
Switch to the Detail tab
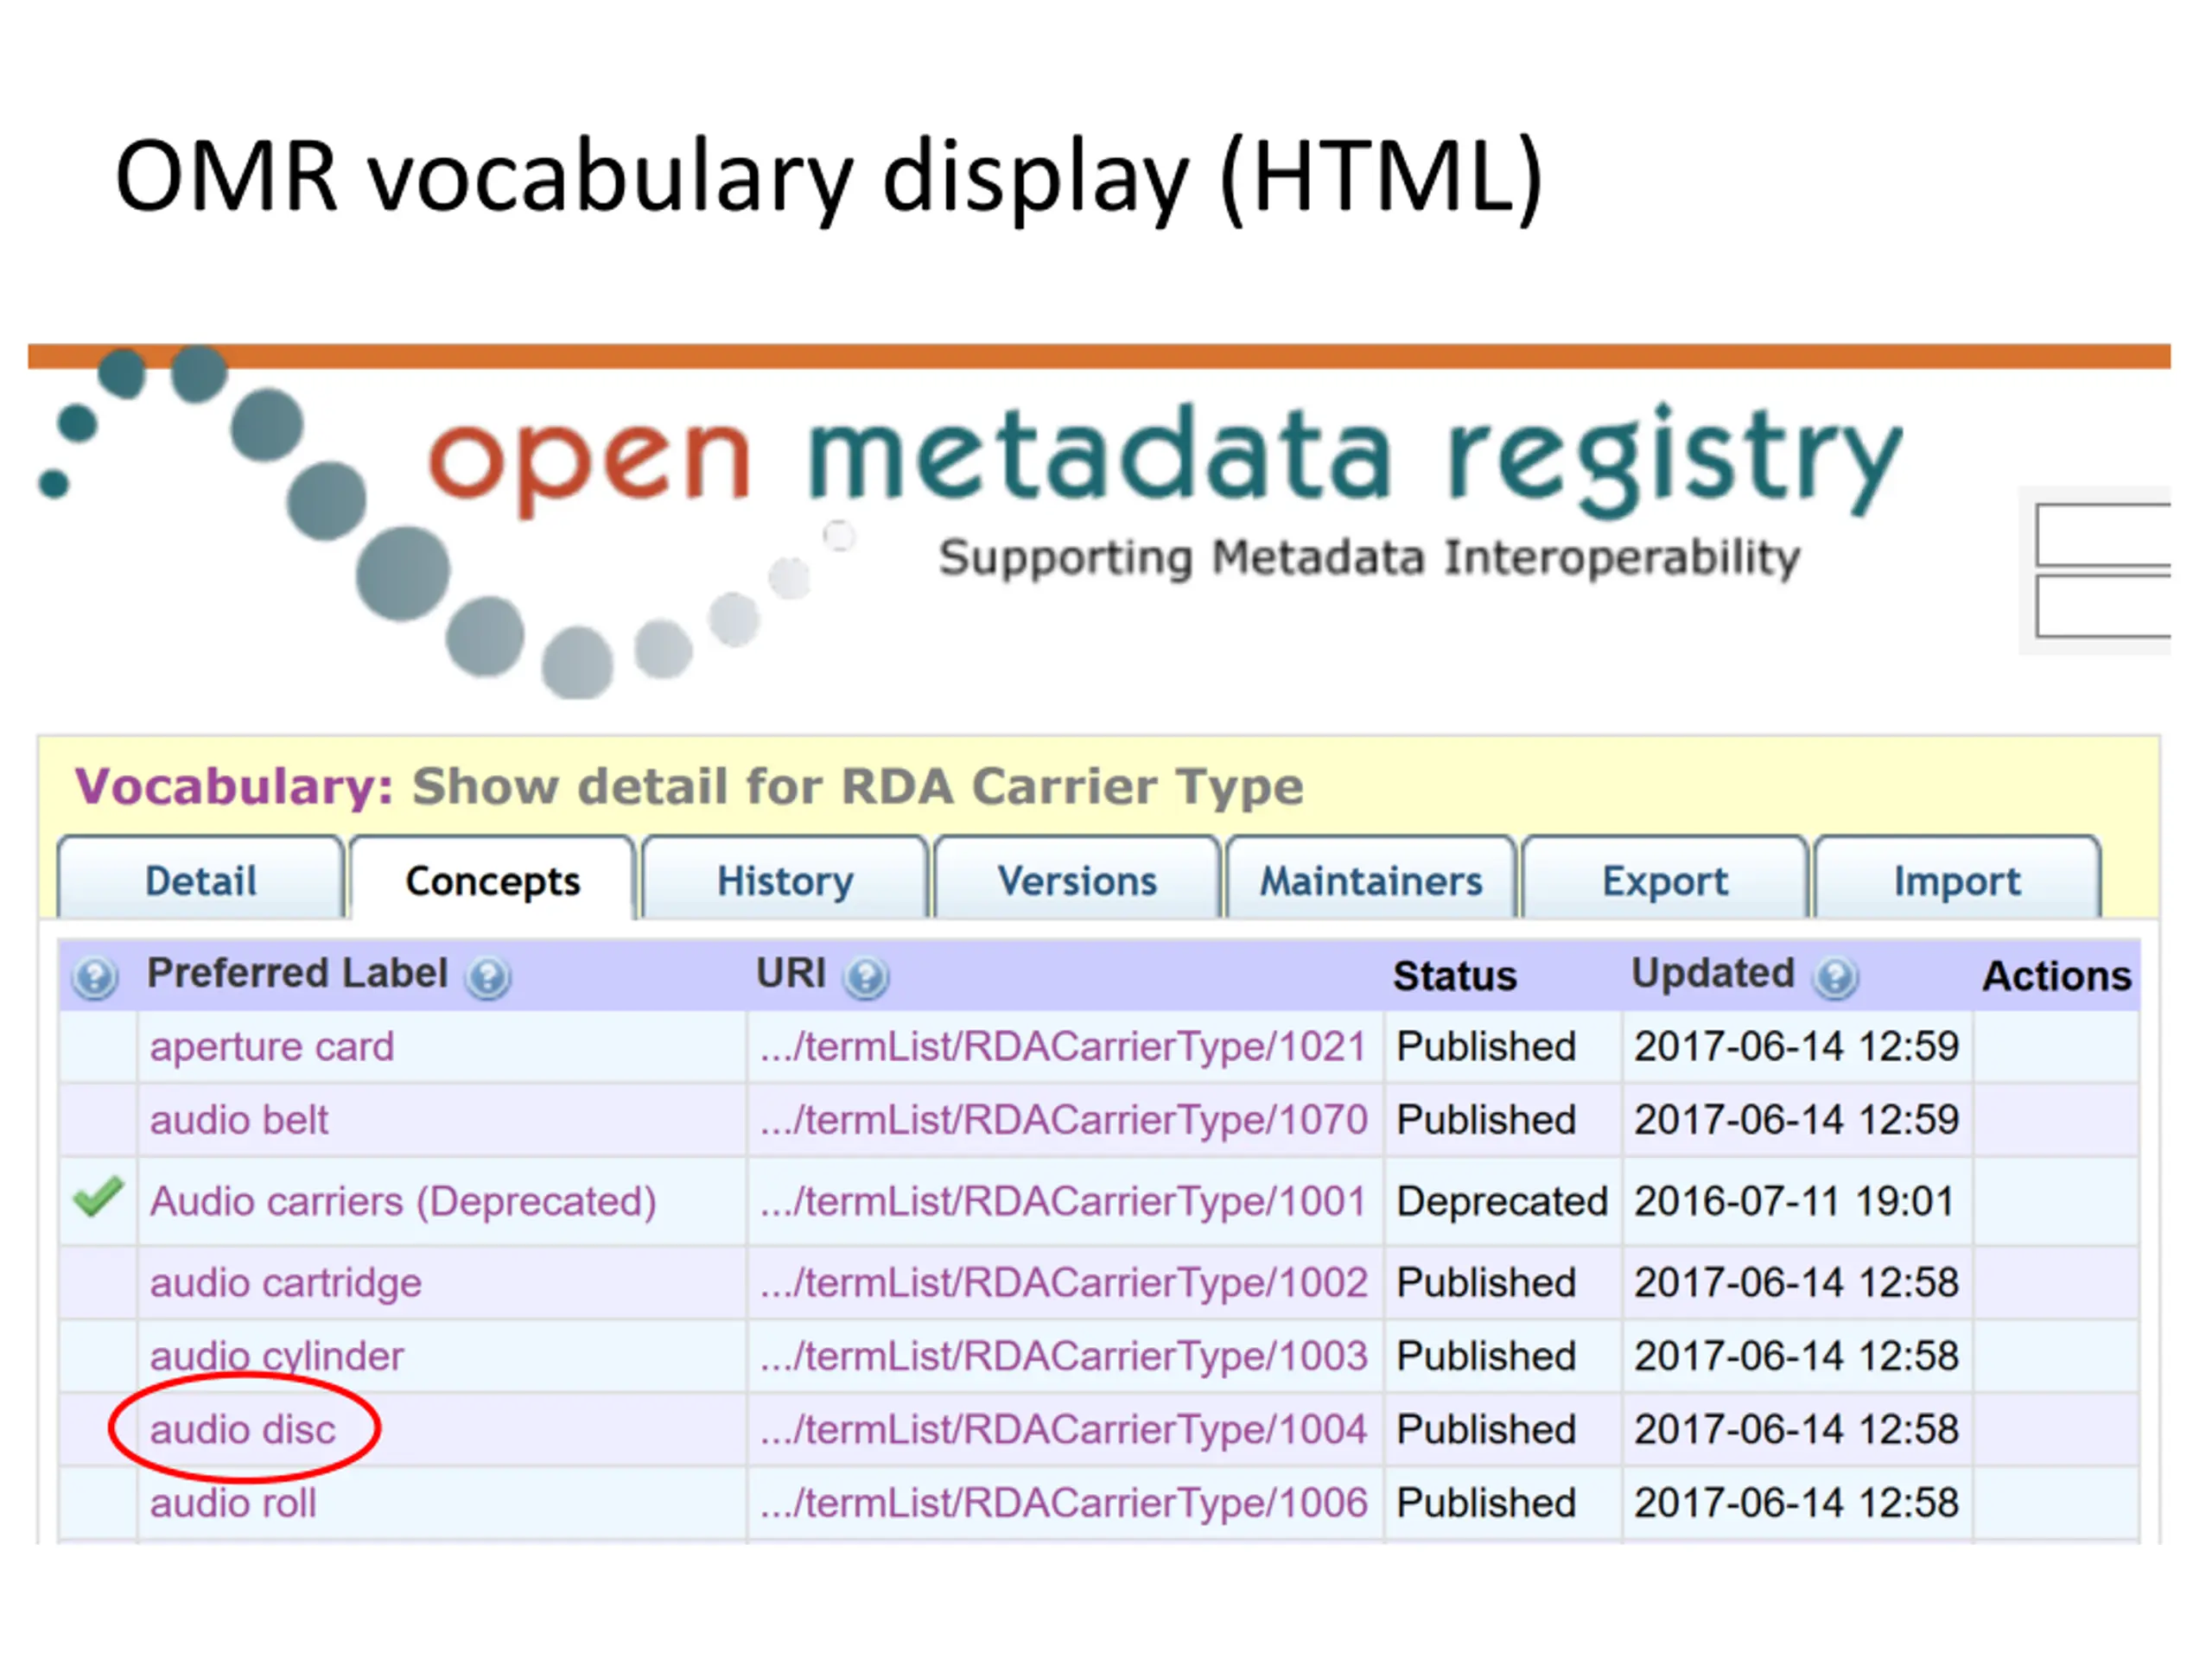point(200,880)
